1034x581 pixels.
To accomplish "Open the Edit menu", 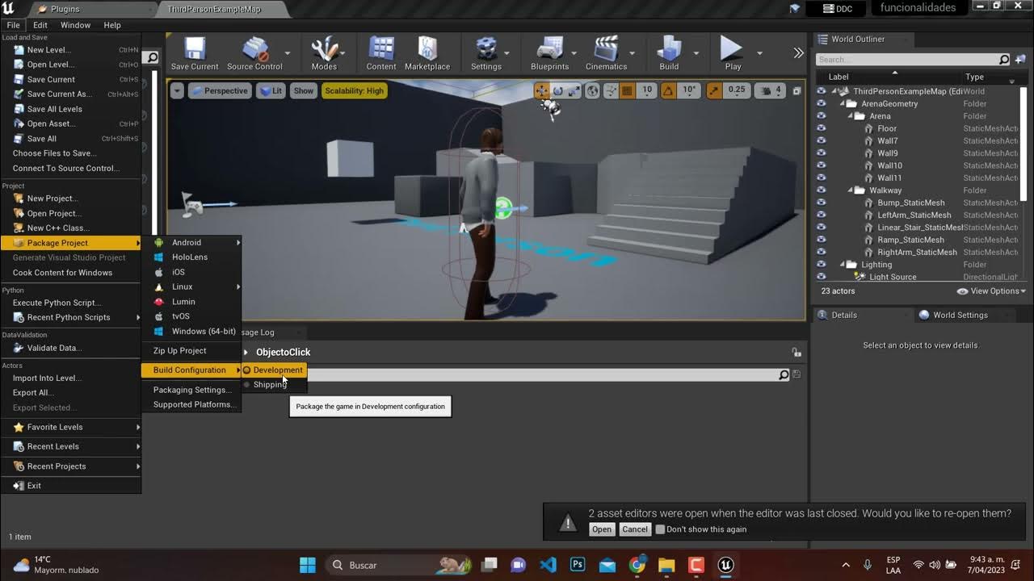I will 40,25.
